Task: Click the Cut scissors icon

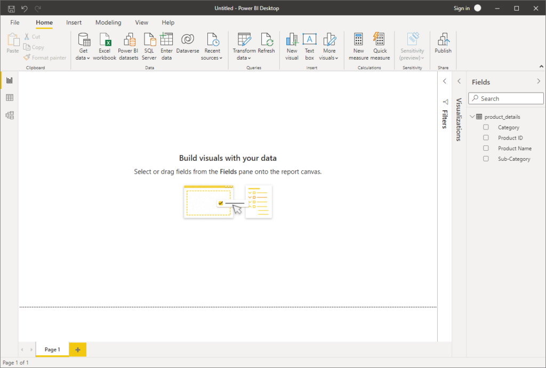Action: [x=27, y=37]
